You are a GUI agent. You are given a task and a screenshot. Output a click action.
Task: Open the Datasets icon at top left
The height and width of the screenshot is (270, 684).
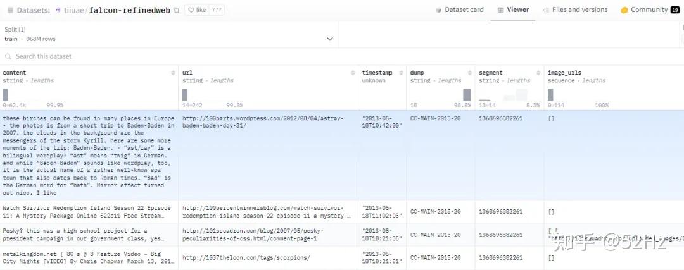click(x=9, y=10)
